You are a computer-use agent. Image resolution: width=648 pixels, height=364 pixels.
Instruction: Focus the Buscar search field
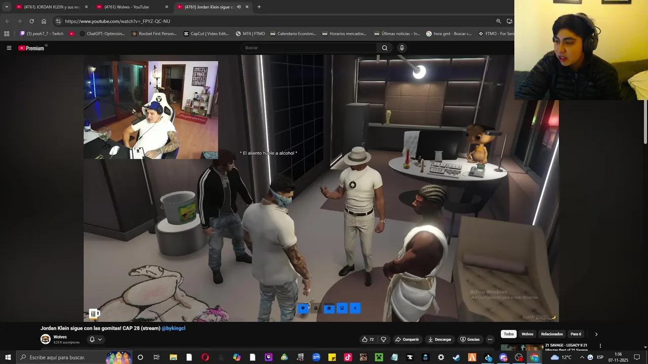[x=309, y=48]
